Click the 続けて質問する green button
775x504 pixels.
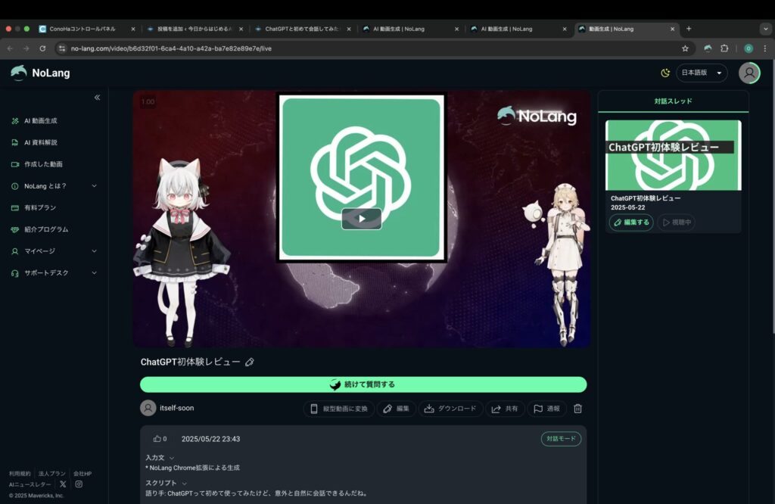coord(363,384)
